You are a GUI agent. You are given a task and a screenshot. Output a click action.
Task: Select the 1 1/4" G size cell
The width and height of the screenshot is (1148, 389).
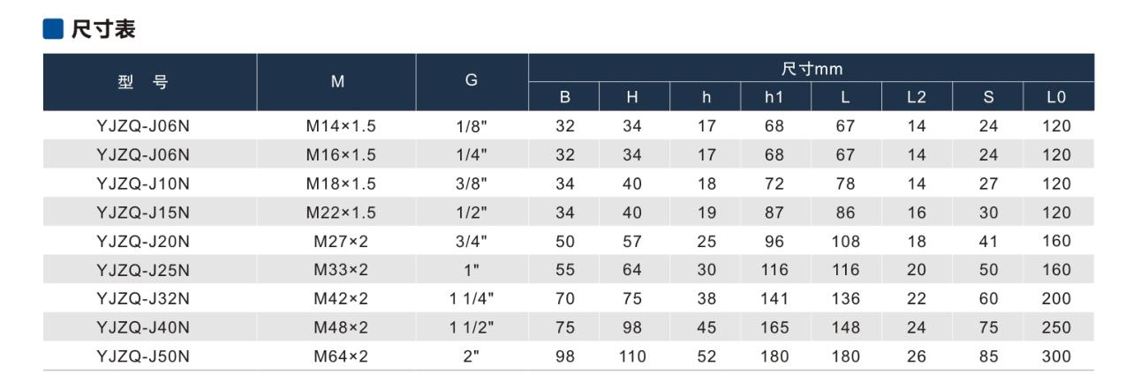(x=472, y=299)
